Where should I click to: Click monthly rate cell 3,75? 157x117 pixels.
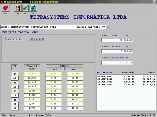[x=54, y=78]
